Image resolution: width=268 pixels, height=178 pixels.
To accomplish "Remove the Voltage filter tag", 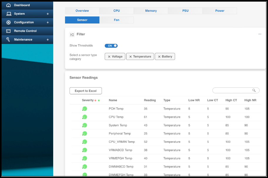I will pos(109,57).
